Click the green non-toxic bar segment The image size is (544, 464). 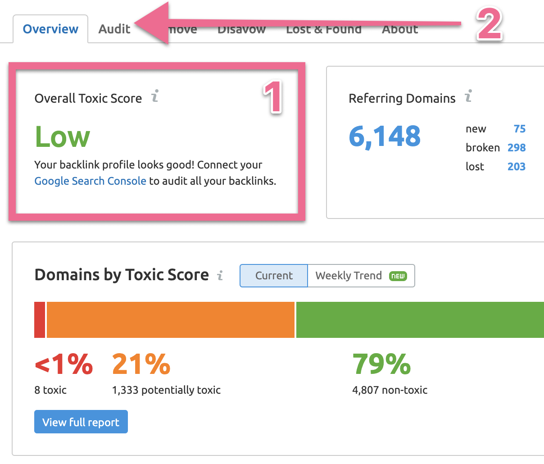(x=420, y=320)
